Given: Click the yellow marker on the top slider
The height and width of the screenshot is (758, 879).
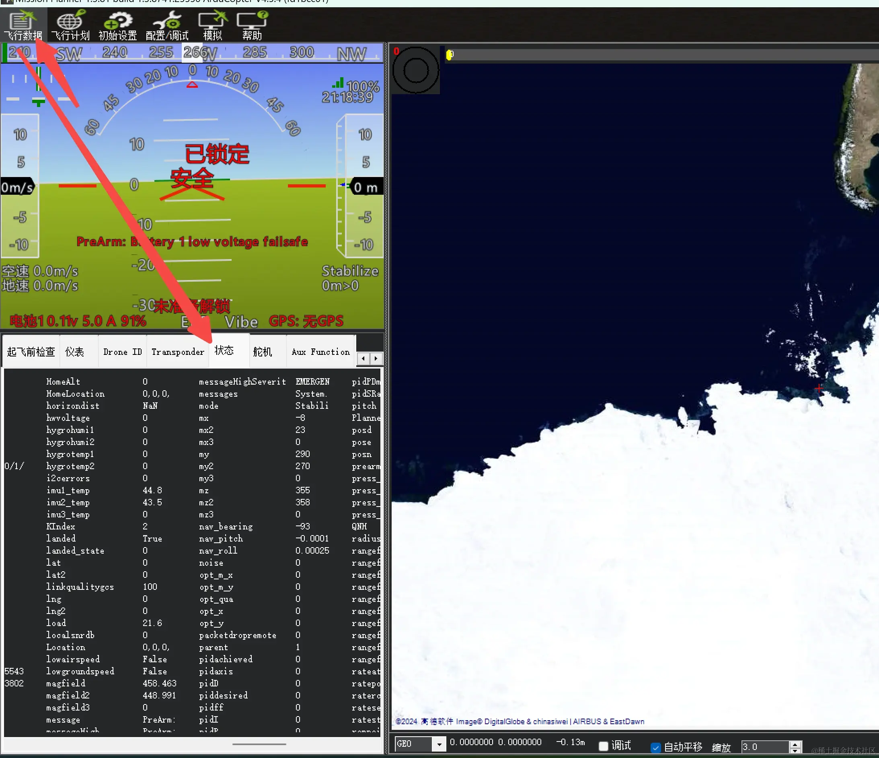Looking at the screenshot, I should pos(449,55).
